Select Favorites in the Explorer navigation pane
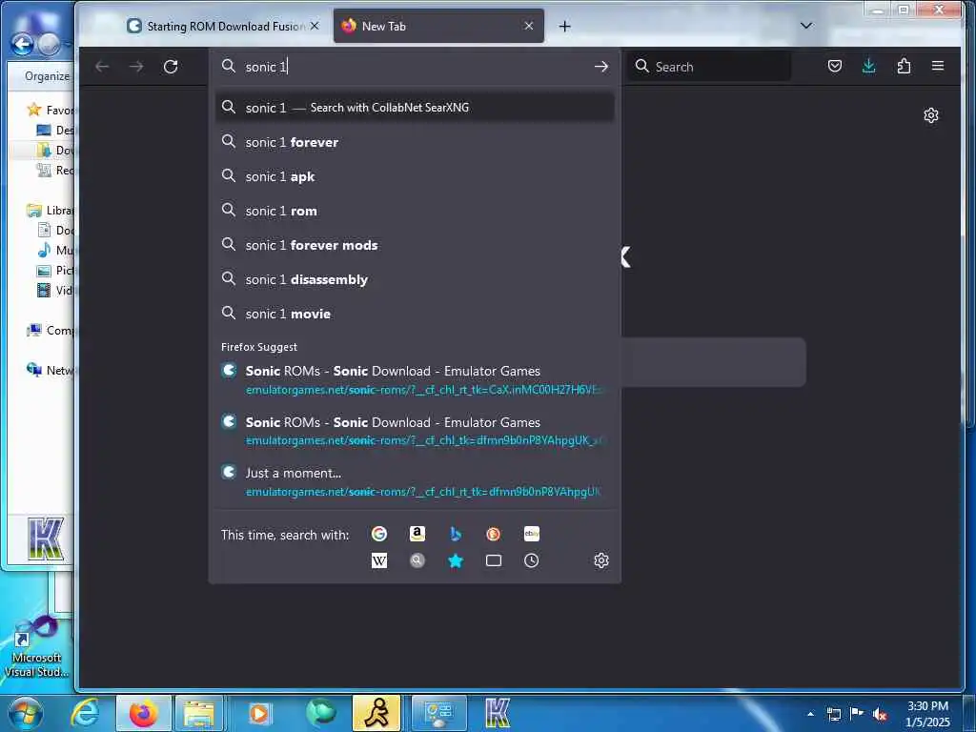Viewport: 976px width, 732px height. pos(51,111)
